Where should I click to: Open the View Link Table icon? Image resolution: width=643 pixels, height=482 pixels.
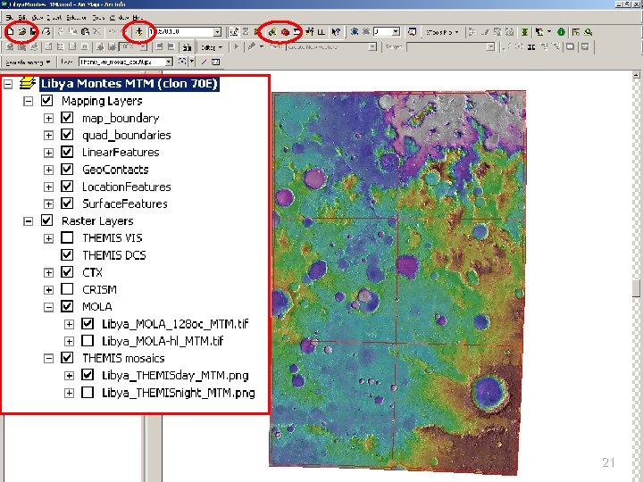(x=215, y=62)
